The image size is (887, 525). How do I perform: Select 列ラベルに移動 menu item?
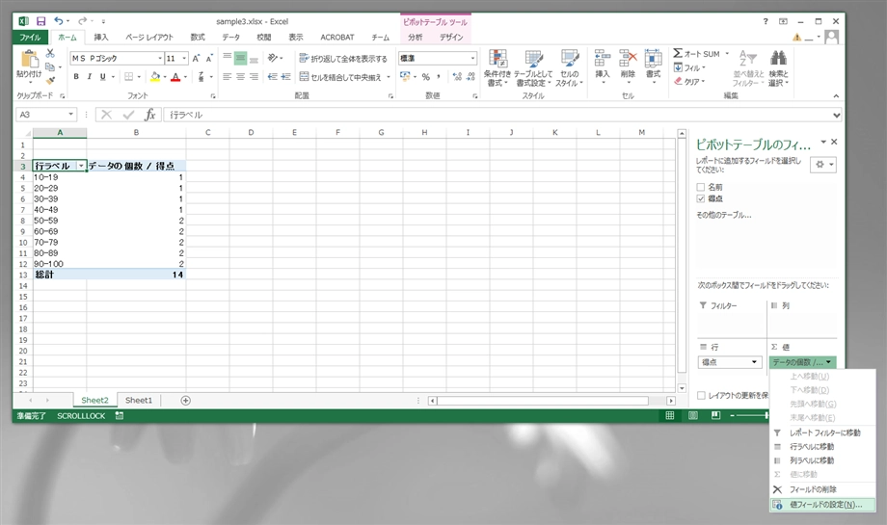pyautogui.click(x=823, y=460)
